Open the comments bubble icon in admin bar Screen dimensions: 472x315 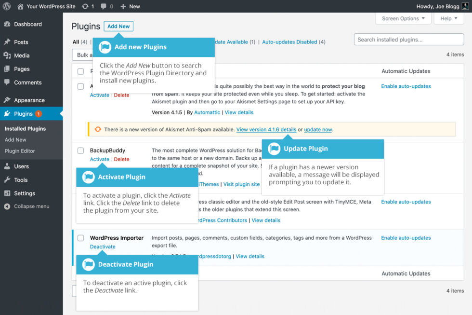pyautogui.click(x=104, y=6)
